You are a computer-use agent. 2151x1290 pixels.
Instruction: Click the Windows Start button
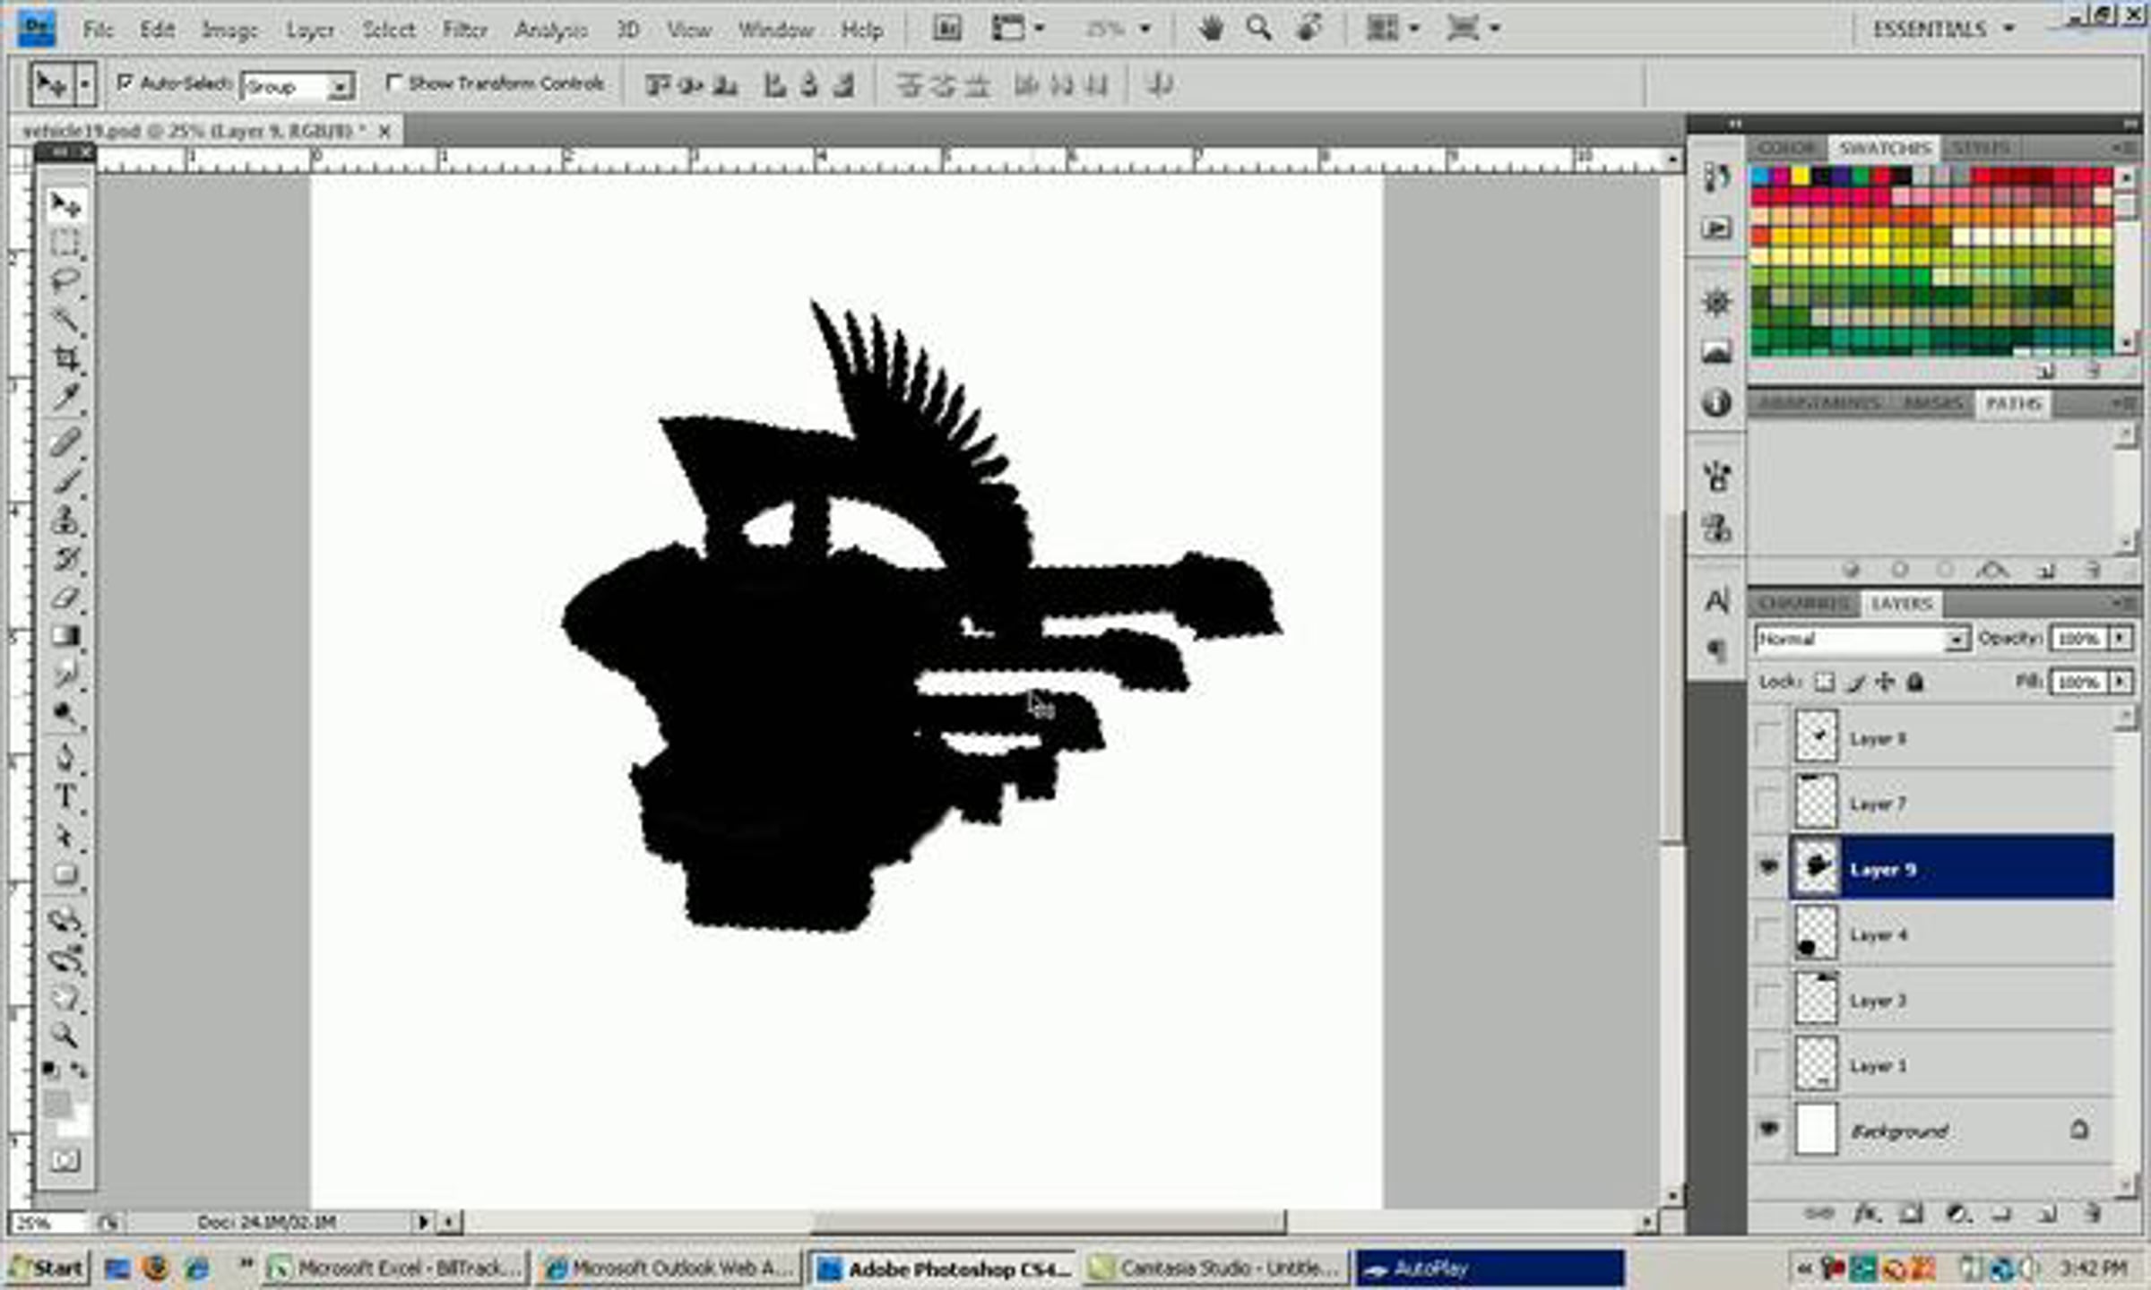pos(47,1268)
